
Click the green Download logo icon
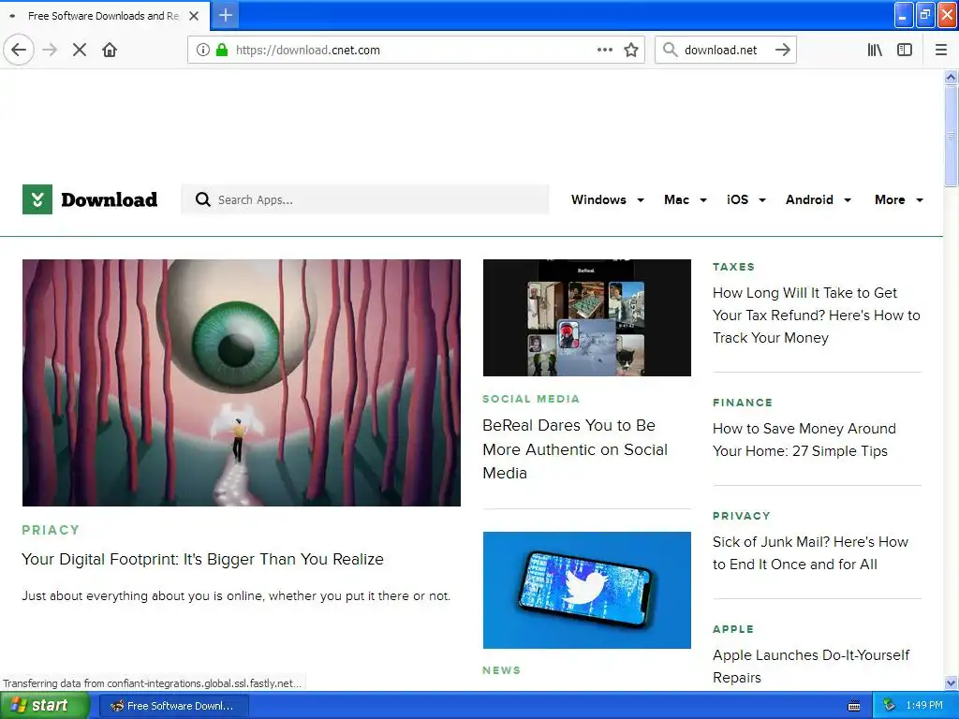pyautogui.click(x=37, y=199)
